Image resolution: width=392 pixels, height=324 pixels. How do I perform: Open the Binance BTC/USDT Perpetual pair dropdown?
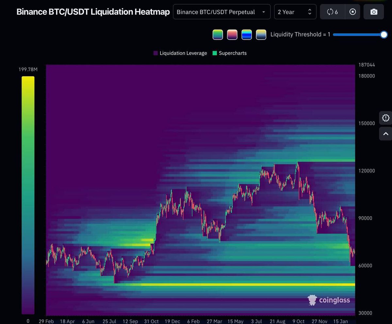click(x=221, y=12)
